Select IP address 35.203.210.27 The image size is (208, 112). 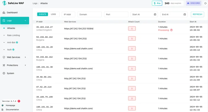coord(44,27)
